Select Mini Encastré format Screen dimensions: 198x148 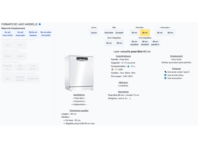(x=119, y=33)
